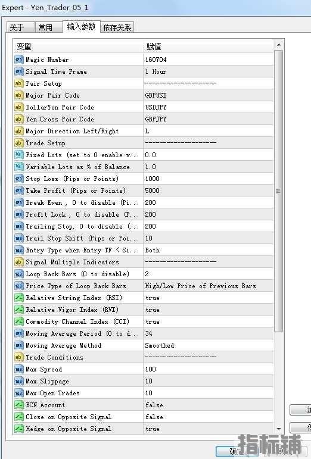Viewport: 311px width, 459px height.
Task: Open the Signal Time Frame value 1 Hour
Action: [x=155, y=71]
